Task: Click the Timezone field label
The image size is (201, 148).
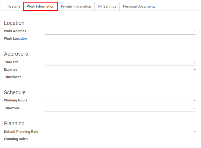Action: pyautogui.click(x=12, y=108)
